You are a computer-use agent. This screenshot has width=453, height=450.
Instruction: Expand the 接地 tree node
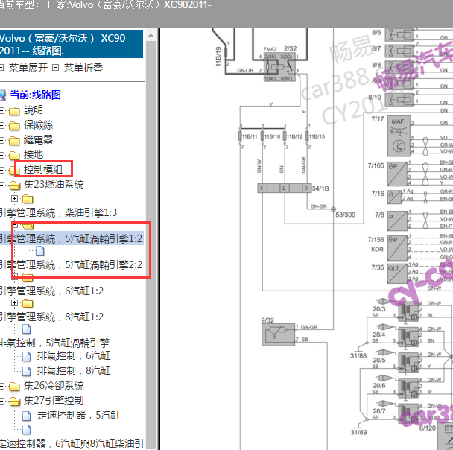[x=1, y=156]
